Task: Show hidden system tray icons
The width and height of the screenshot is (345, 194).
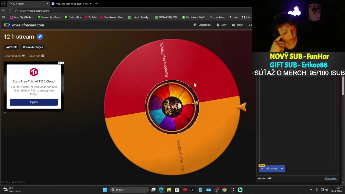Action: click(x=311, y=190)
